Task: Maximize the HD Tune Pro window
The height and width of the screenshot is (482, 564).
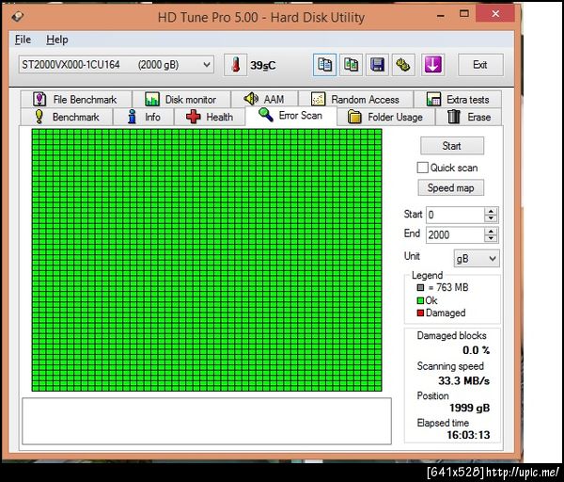Action: point(464,14)
